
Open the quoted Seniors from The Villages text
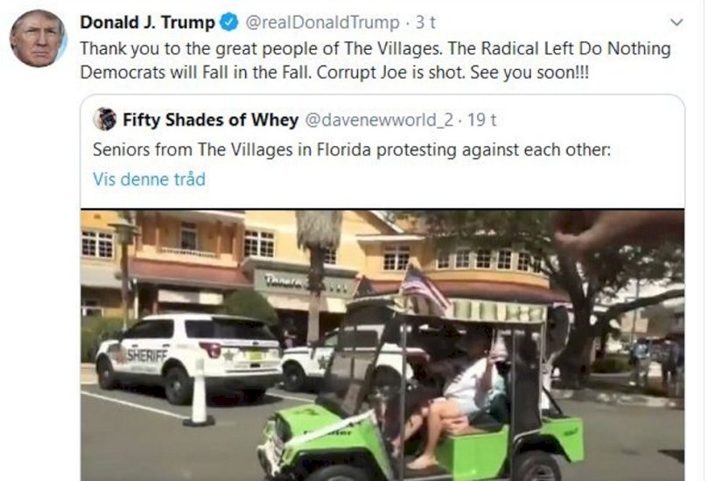[x=352, y=150]
